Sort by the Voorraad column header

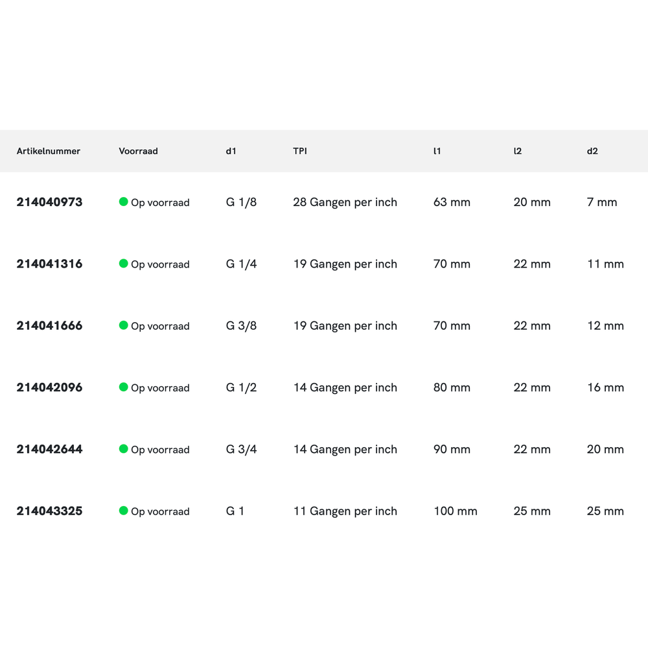138,151
